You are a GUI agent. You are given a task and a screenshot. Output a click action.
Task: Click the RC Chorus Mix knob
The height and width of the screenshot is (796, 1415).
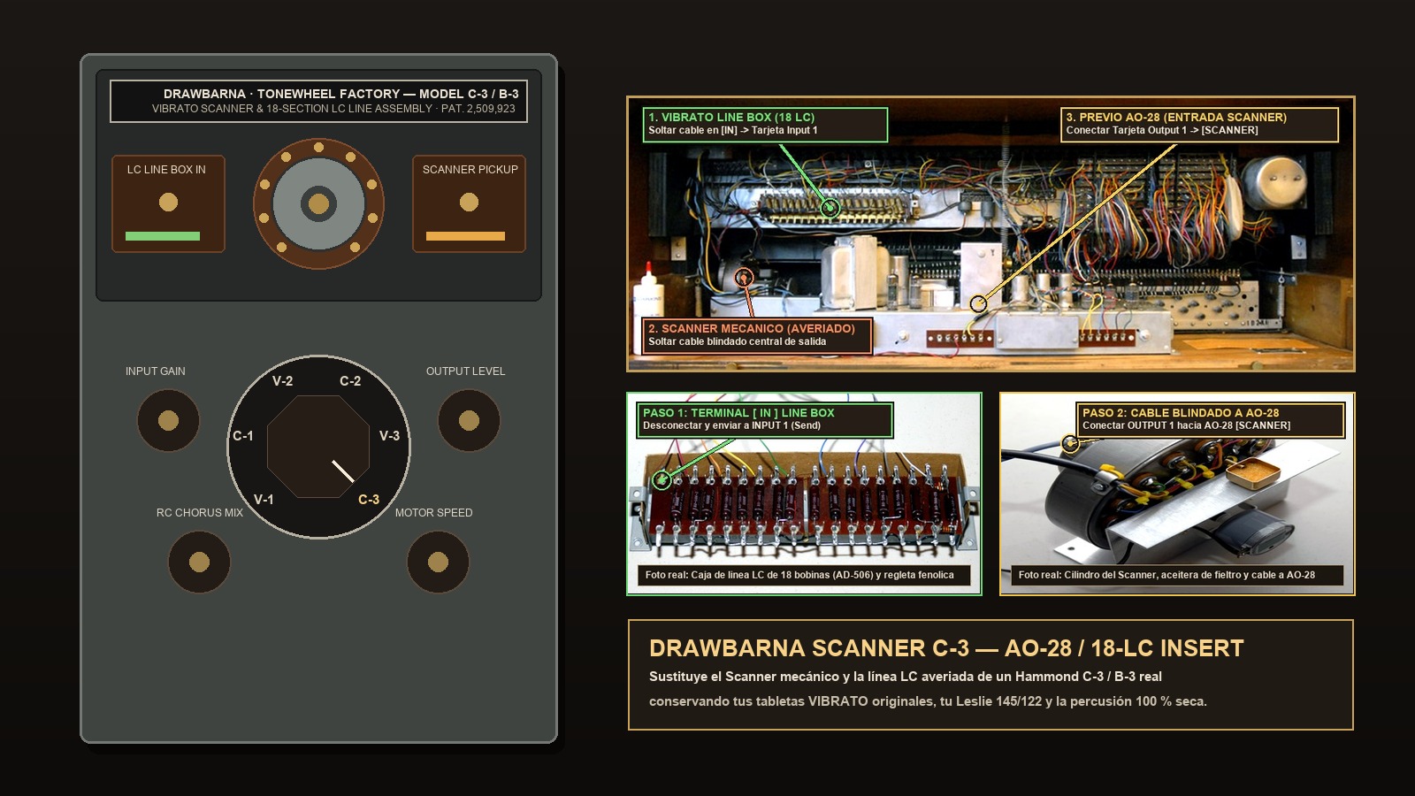[x=199, y=562]
